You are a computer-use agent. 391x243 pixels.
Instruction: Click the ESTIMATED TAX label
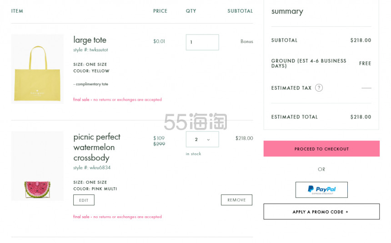point(291,88)
